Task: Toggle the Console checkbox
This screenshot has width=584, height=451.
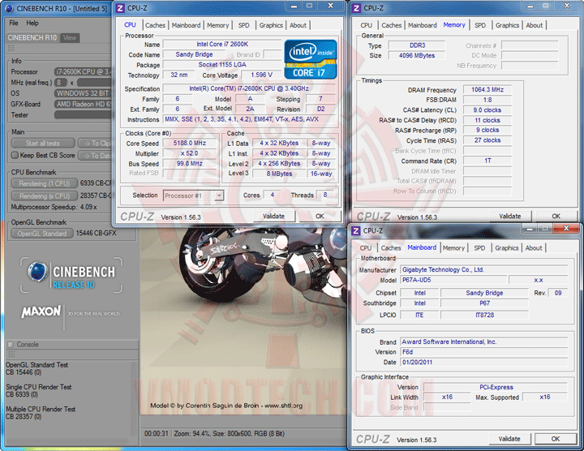Action: pos(11,345)
